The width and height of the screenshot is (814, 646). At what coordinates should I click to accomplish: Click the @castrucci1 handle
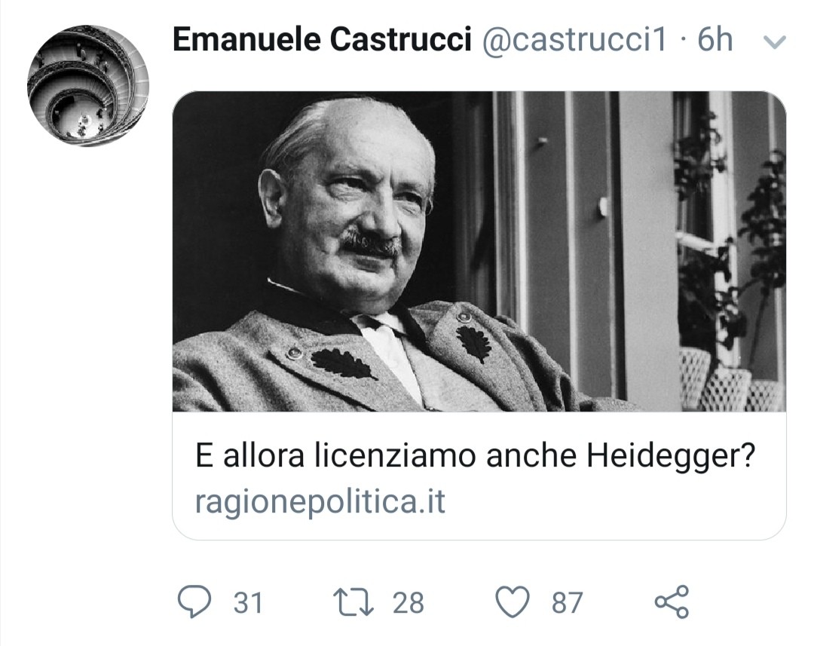point(574,39)
